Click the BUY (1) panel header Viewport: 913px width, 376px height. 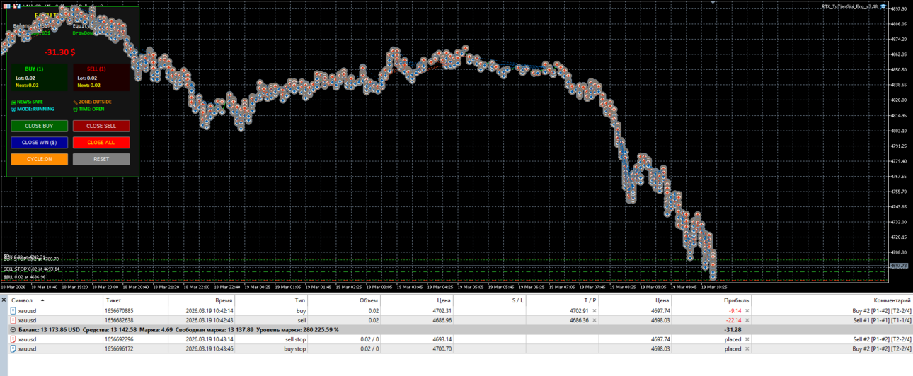pyautogui.click(x=35, y=69)
